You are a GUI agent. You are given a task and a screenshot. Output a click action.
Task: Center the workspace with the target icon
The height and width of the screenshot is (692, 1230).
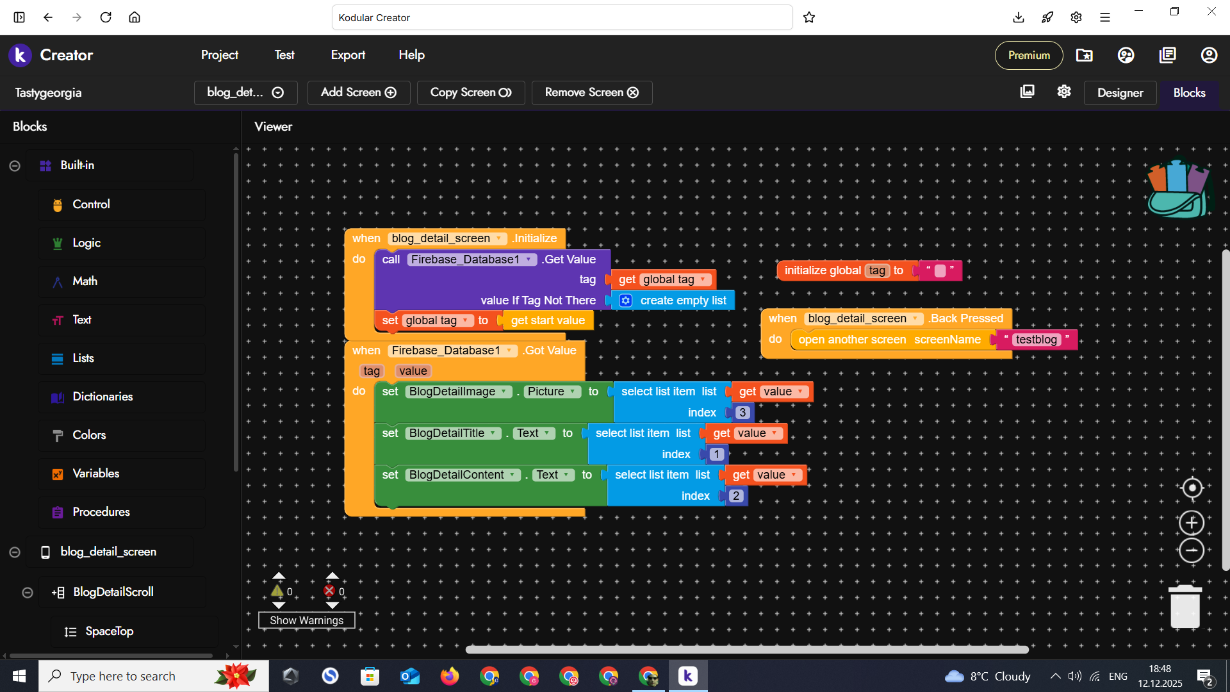click(1192, 488)
